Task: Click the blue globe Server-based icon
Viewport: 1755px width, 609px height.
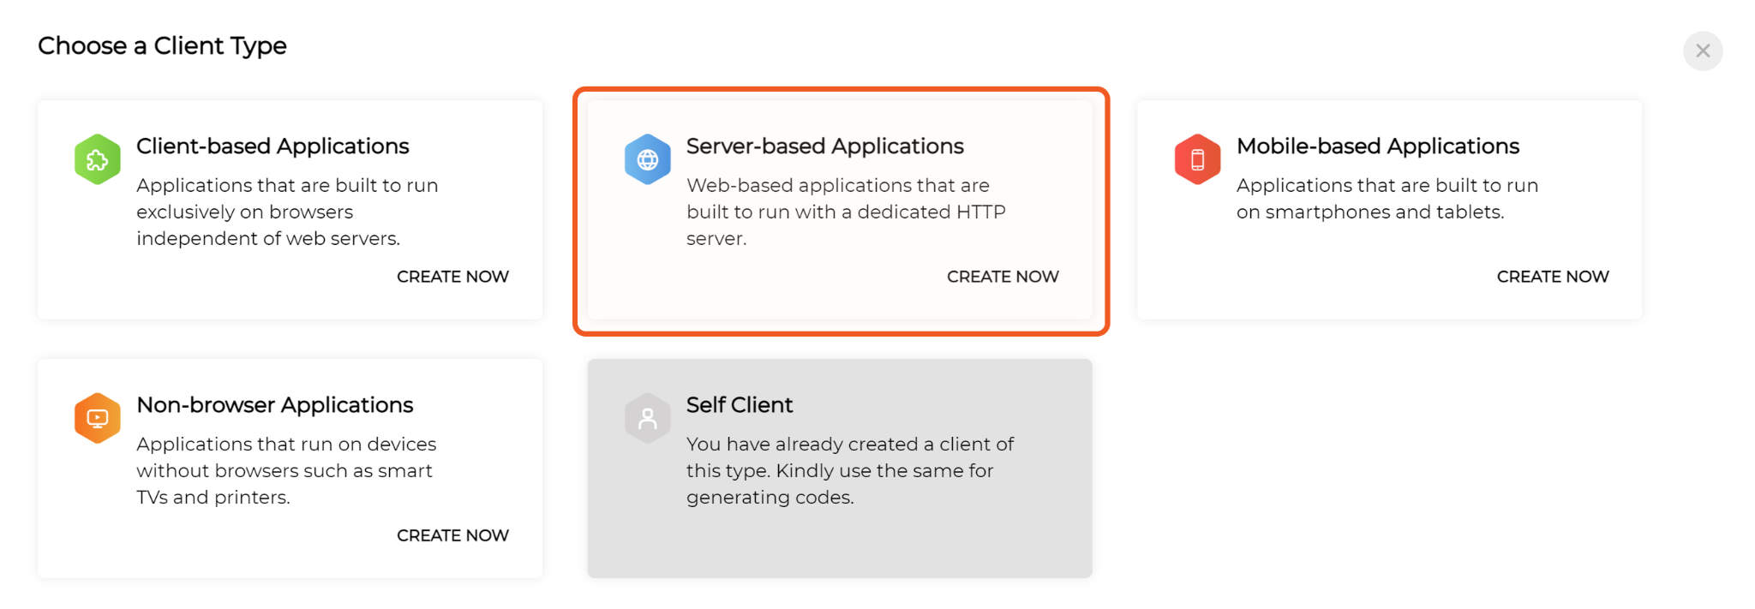Action: (647, 159)
